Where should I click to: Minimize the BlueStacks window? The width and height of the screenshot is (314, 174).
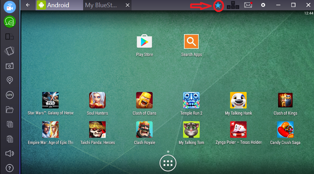278,5
